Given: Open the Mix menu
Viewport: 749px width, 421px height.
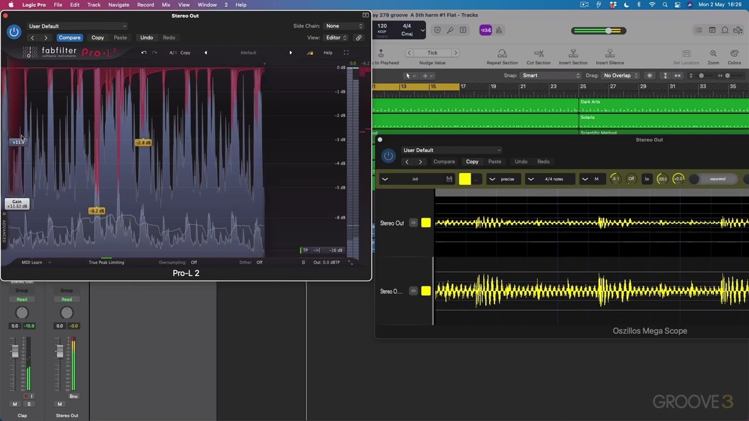Looking at the screenshot, I should pyautogui.click(x=166, y=5).
